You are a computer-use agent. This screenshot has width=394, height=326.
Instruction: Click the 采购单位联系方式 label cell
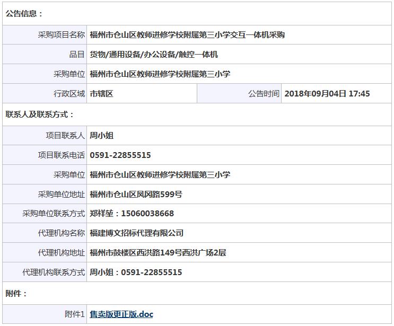coord(45,214)
